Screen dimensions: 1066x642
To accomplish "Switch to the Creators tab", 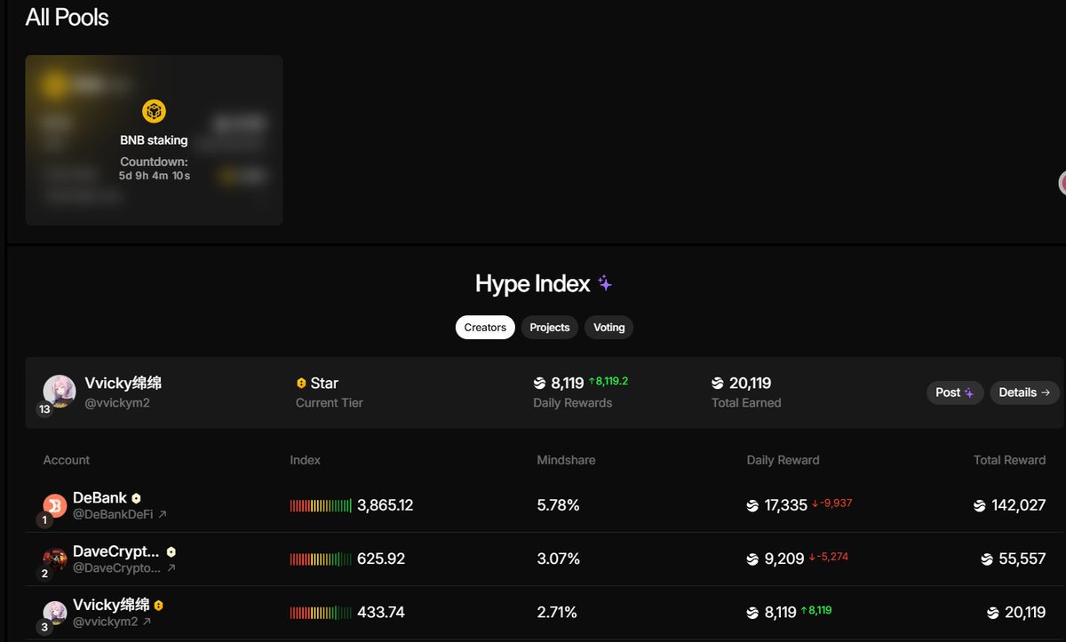I will [x=485, y=328].
